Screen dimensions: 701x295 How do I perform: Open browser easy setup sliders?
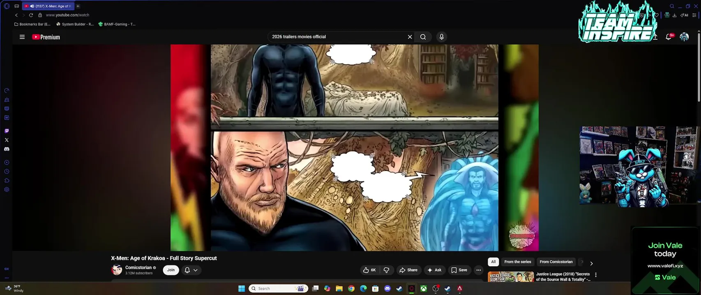[x=694, y=15]
